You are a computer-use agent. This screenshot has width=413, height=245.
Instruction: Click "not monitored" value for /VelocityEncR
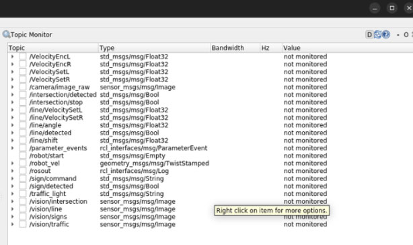pyautogui.click(x=305, y=65)
